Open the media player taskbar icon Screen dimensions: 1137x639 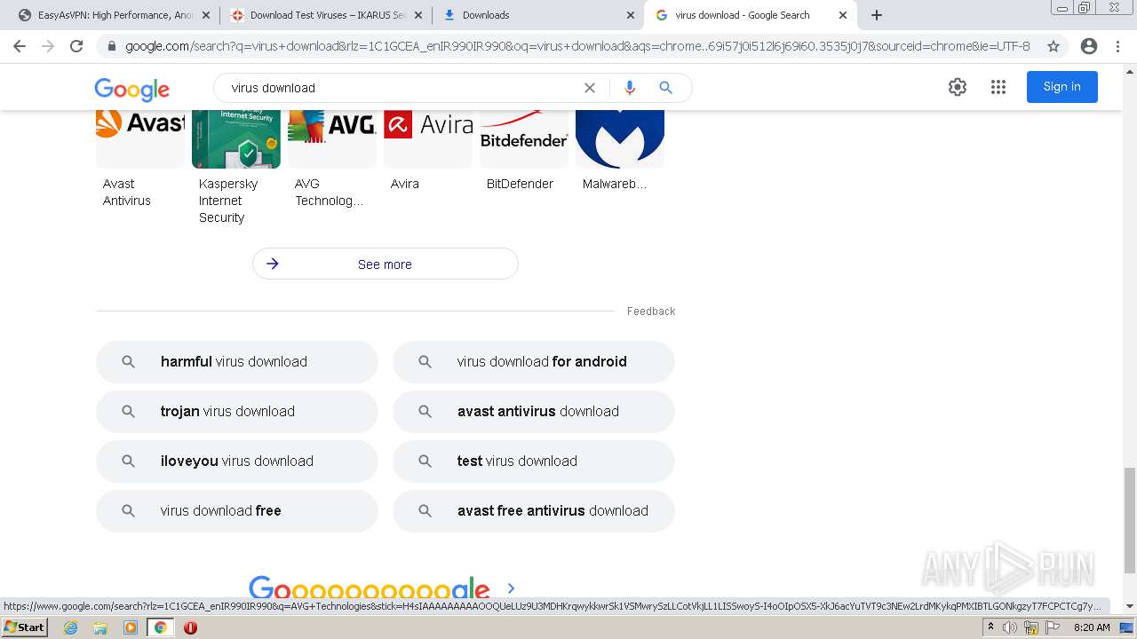click(x=131, y=627)
